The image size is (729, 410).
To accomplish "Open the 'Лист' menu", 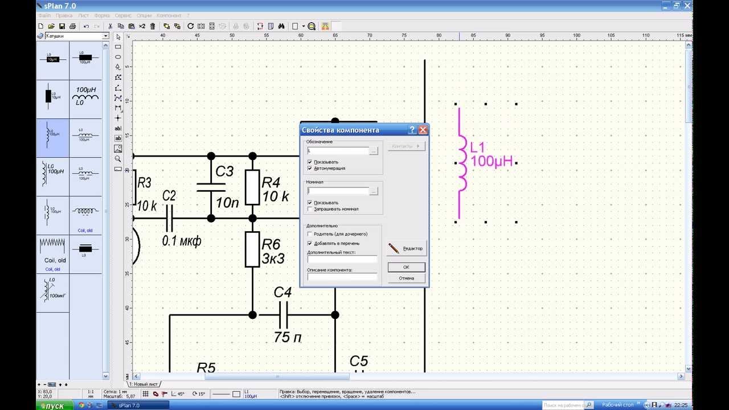I will [84, 15].
